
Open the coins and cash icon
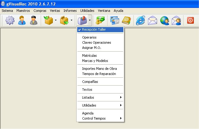(100, 20)
